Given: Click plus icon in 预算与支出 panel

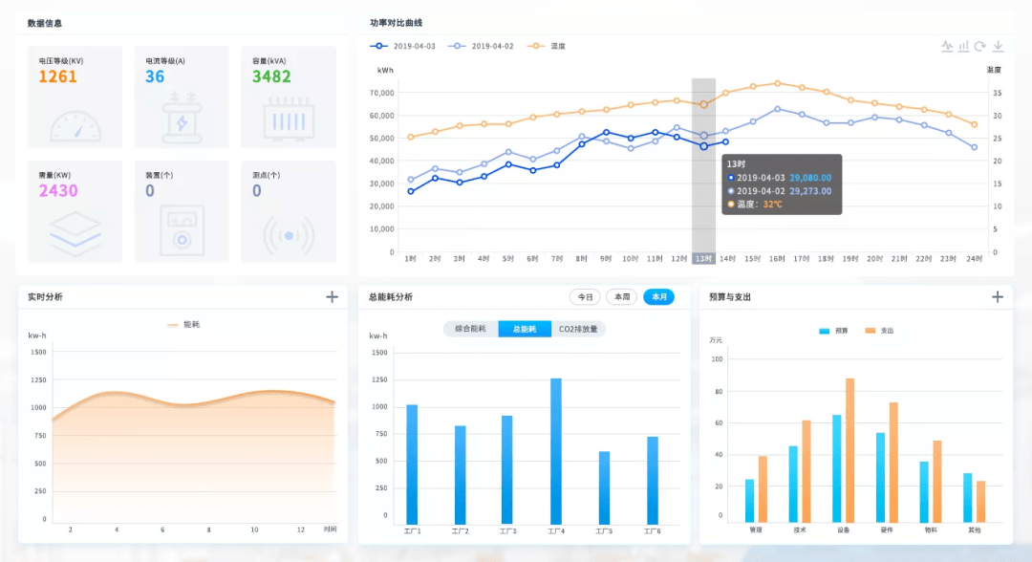Looking at the screenshot, I should click(x=997, y=297).
